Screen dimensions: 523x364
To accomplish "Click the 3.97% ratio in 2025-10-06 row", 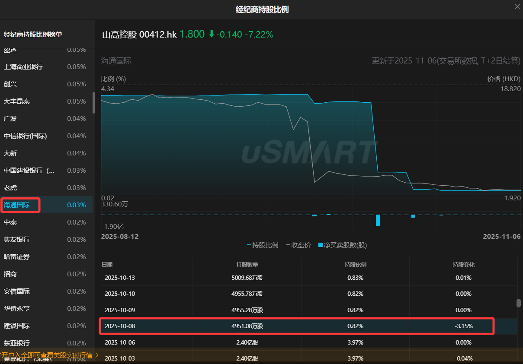I will pyautogui.click(x=355, y=342).
